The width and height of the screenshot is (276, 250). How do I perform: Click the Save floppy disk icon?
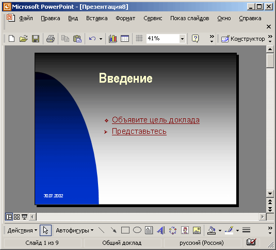(36, 39)
